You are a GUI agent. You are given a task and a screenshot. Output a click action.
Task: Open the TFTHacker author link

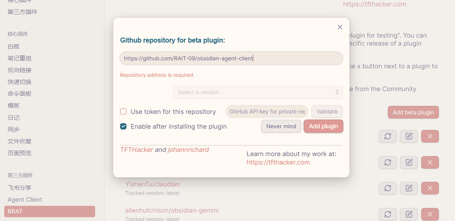137,150
